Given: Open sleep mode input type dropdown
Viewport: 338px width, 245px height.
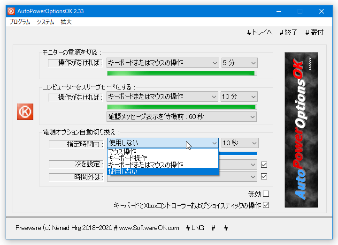Looking at the screenshot, I should coord(162,97).
